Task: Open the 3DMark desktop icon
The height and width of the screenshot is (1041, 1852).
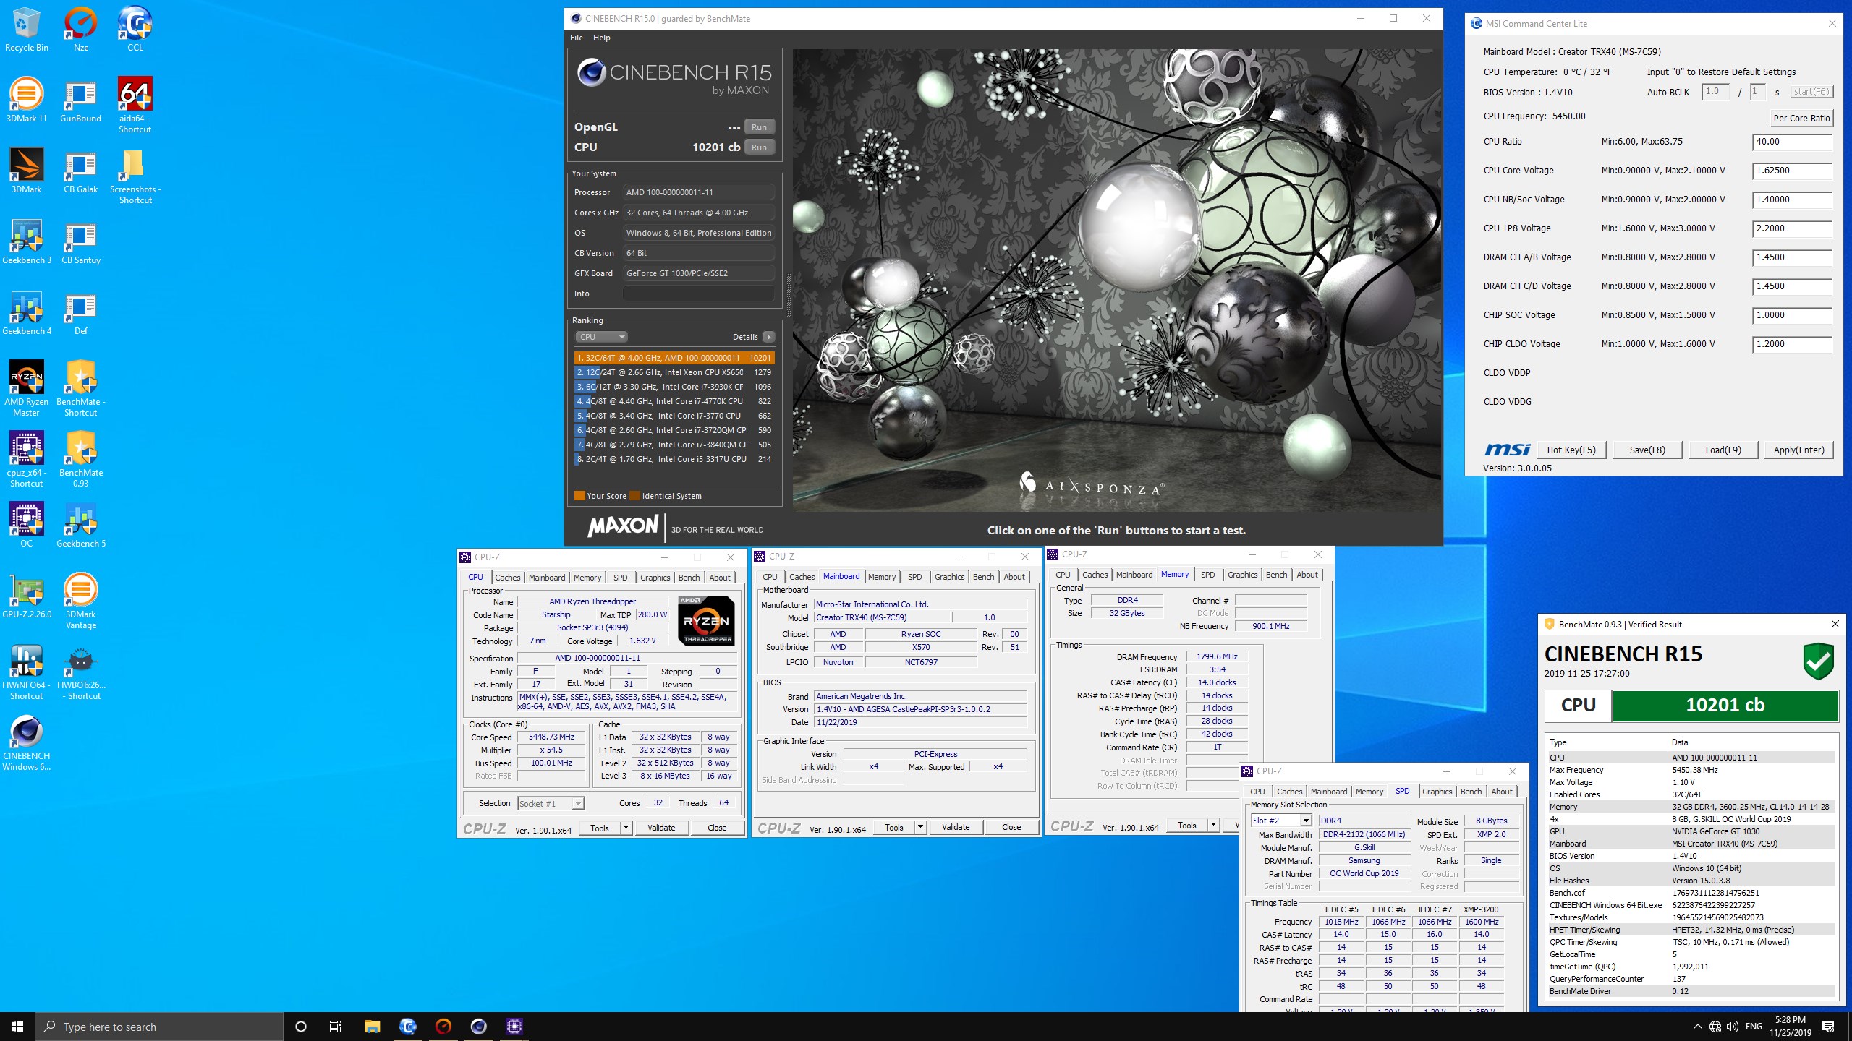Action: (27, 171)
